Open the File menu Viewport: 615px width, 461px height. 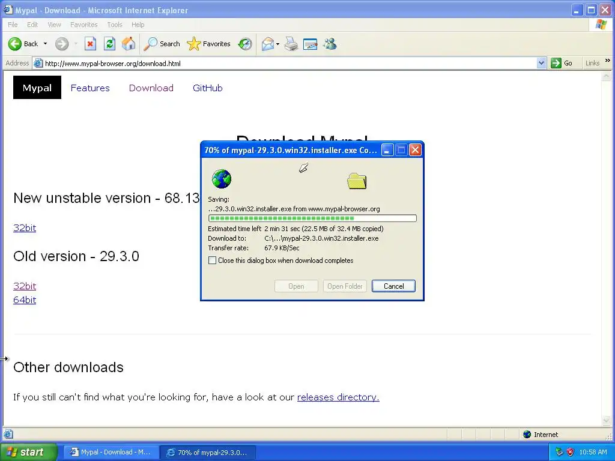(x=13, y=25)
